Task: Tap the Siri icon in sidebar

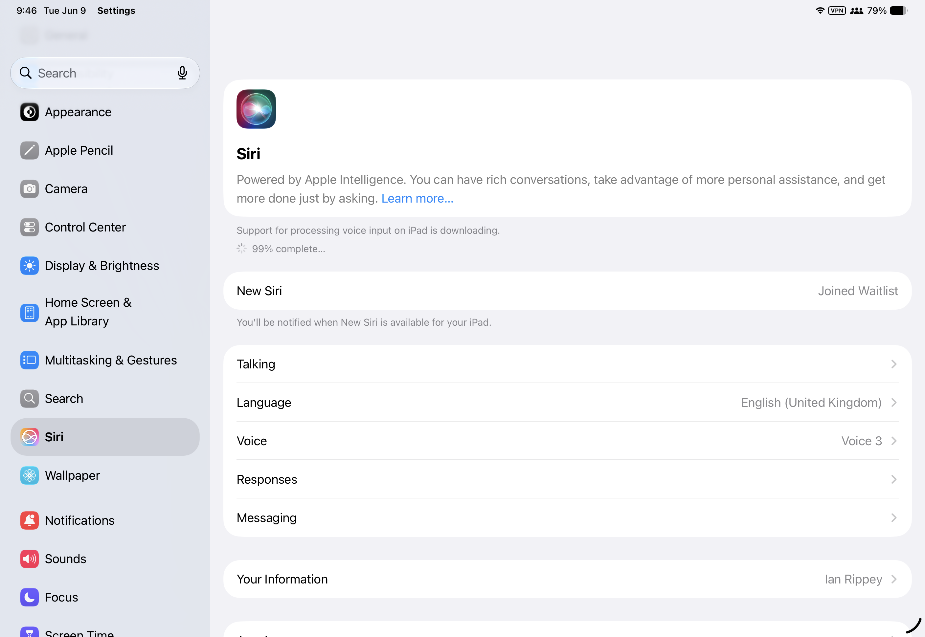Action: 30,437
